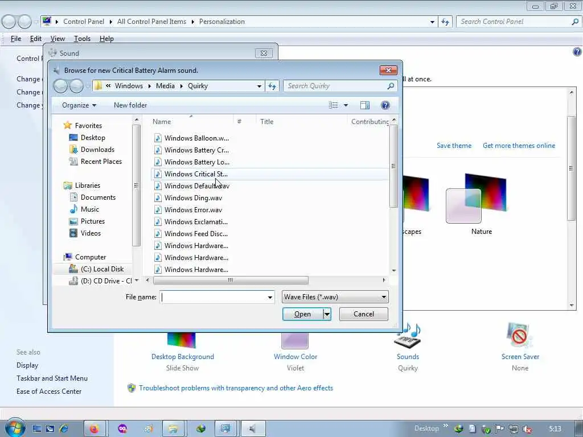
Task: Click Windows in the dialog breadcrumb path
Action: (x=129, y=86)
